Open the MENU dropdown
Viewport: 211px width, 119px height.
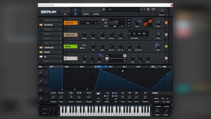tap(154, 9)
